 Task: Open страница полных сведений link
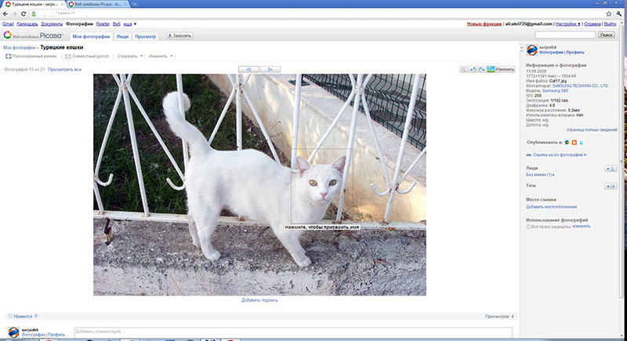(592, 130)
